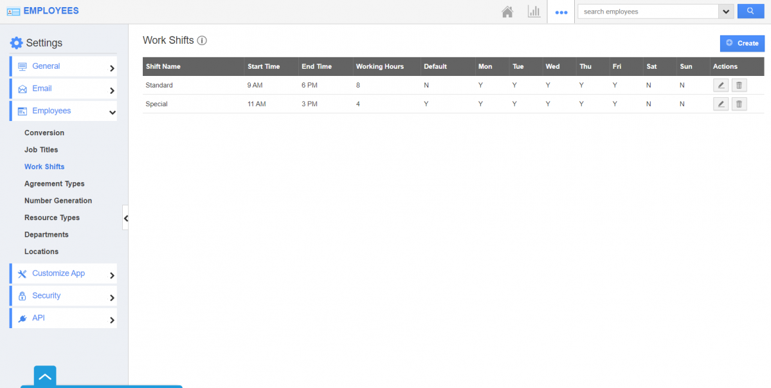Image resolution: width=771 pixels, height=388 pixels.
Task: Expand the bottom blue panel chevron
Action: pos(45,376)
